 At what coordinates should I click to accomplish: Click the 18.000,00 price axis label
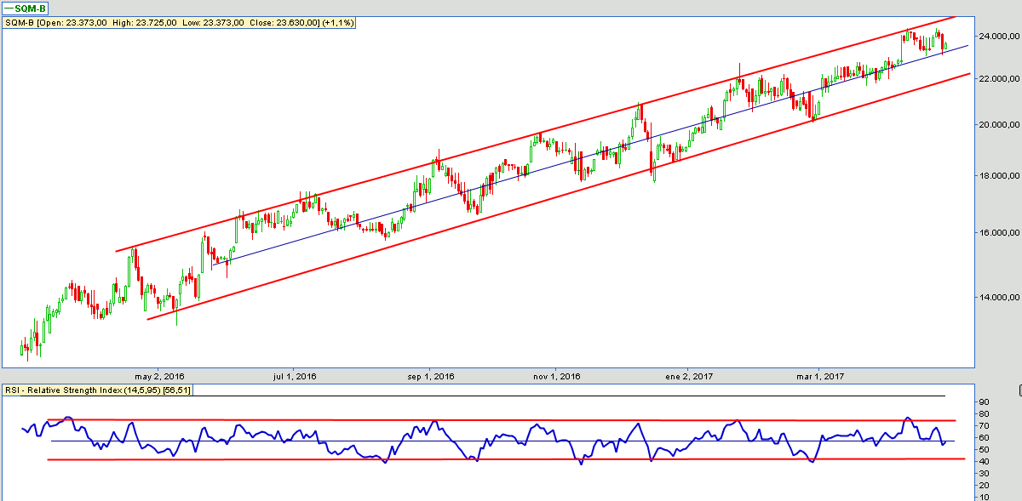1000,176
